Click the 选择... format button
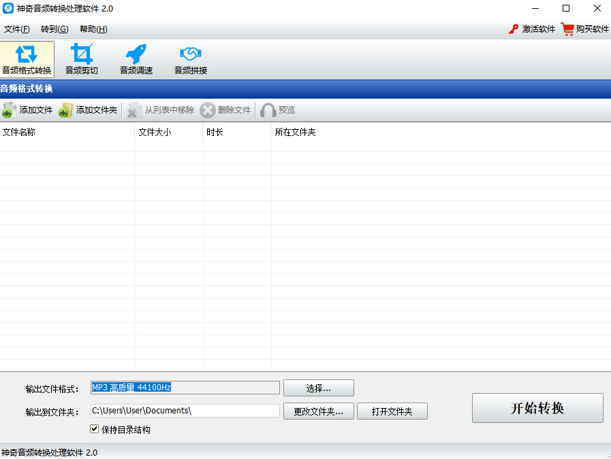The image size is (611, 459). tap(318, 388)
